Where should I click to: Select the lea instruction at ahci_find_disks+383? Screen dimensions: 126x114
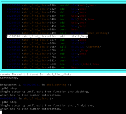[53, 64]
